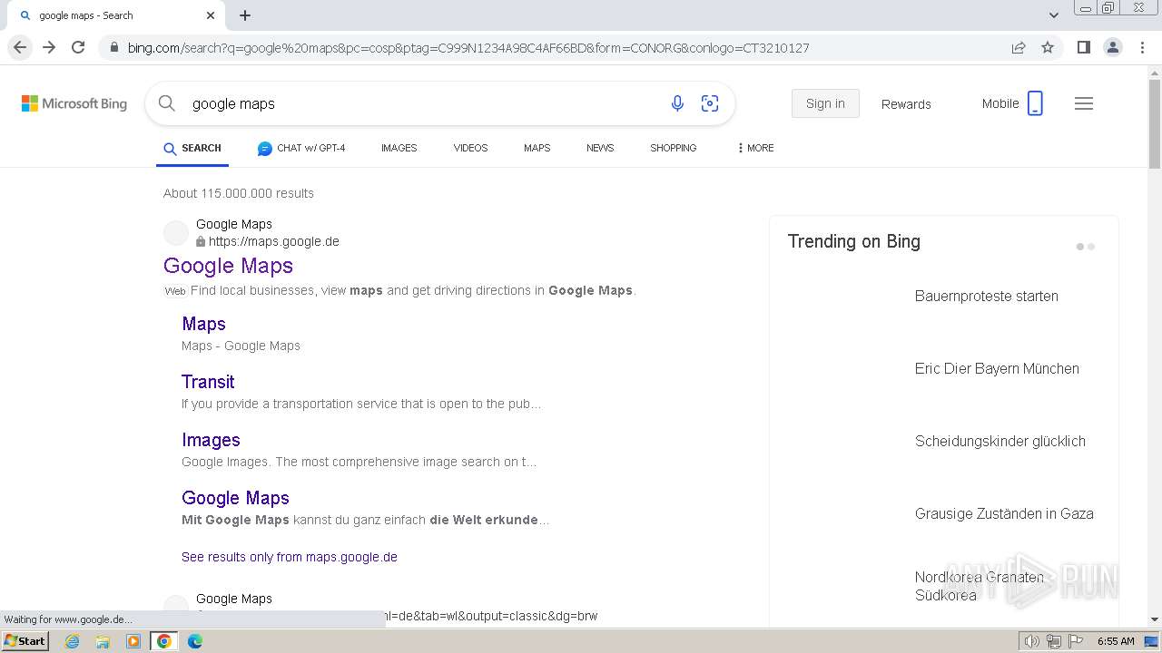Image resolution: width=1162 pixels, height=653 pixels.
Task: Bookmark this page with the star icon
Action: tap(1048, 47)
